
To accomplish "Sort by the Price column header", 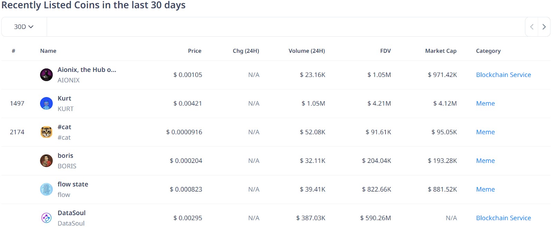I will click(195, 51).
